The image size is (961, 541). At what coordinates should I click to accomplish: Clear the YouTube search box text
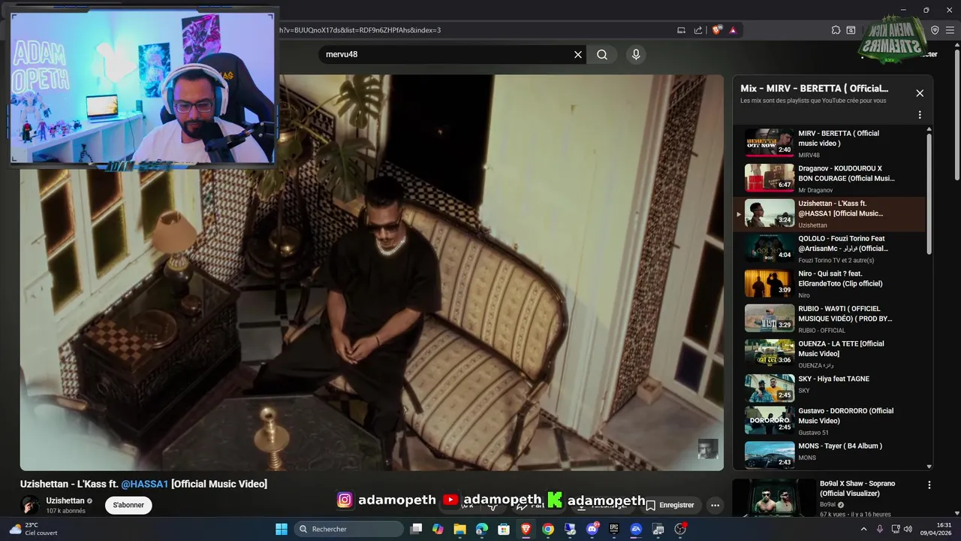[578, 54]
